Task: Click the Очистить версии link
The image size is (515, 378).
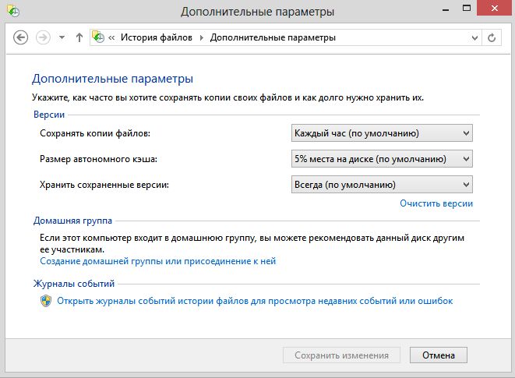Action: tap(436, 203)
